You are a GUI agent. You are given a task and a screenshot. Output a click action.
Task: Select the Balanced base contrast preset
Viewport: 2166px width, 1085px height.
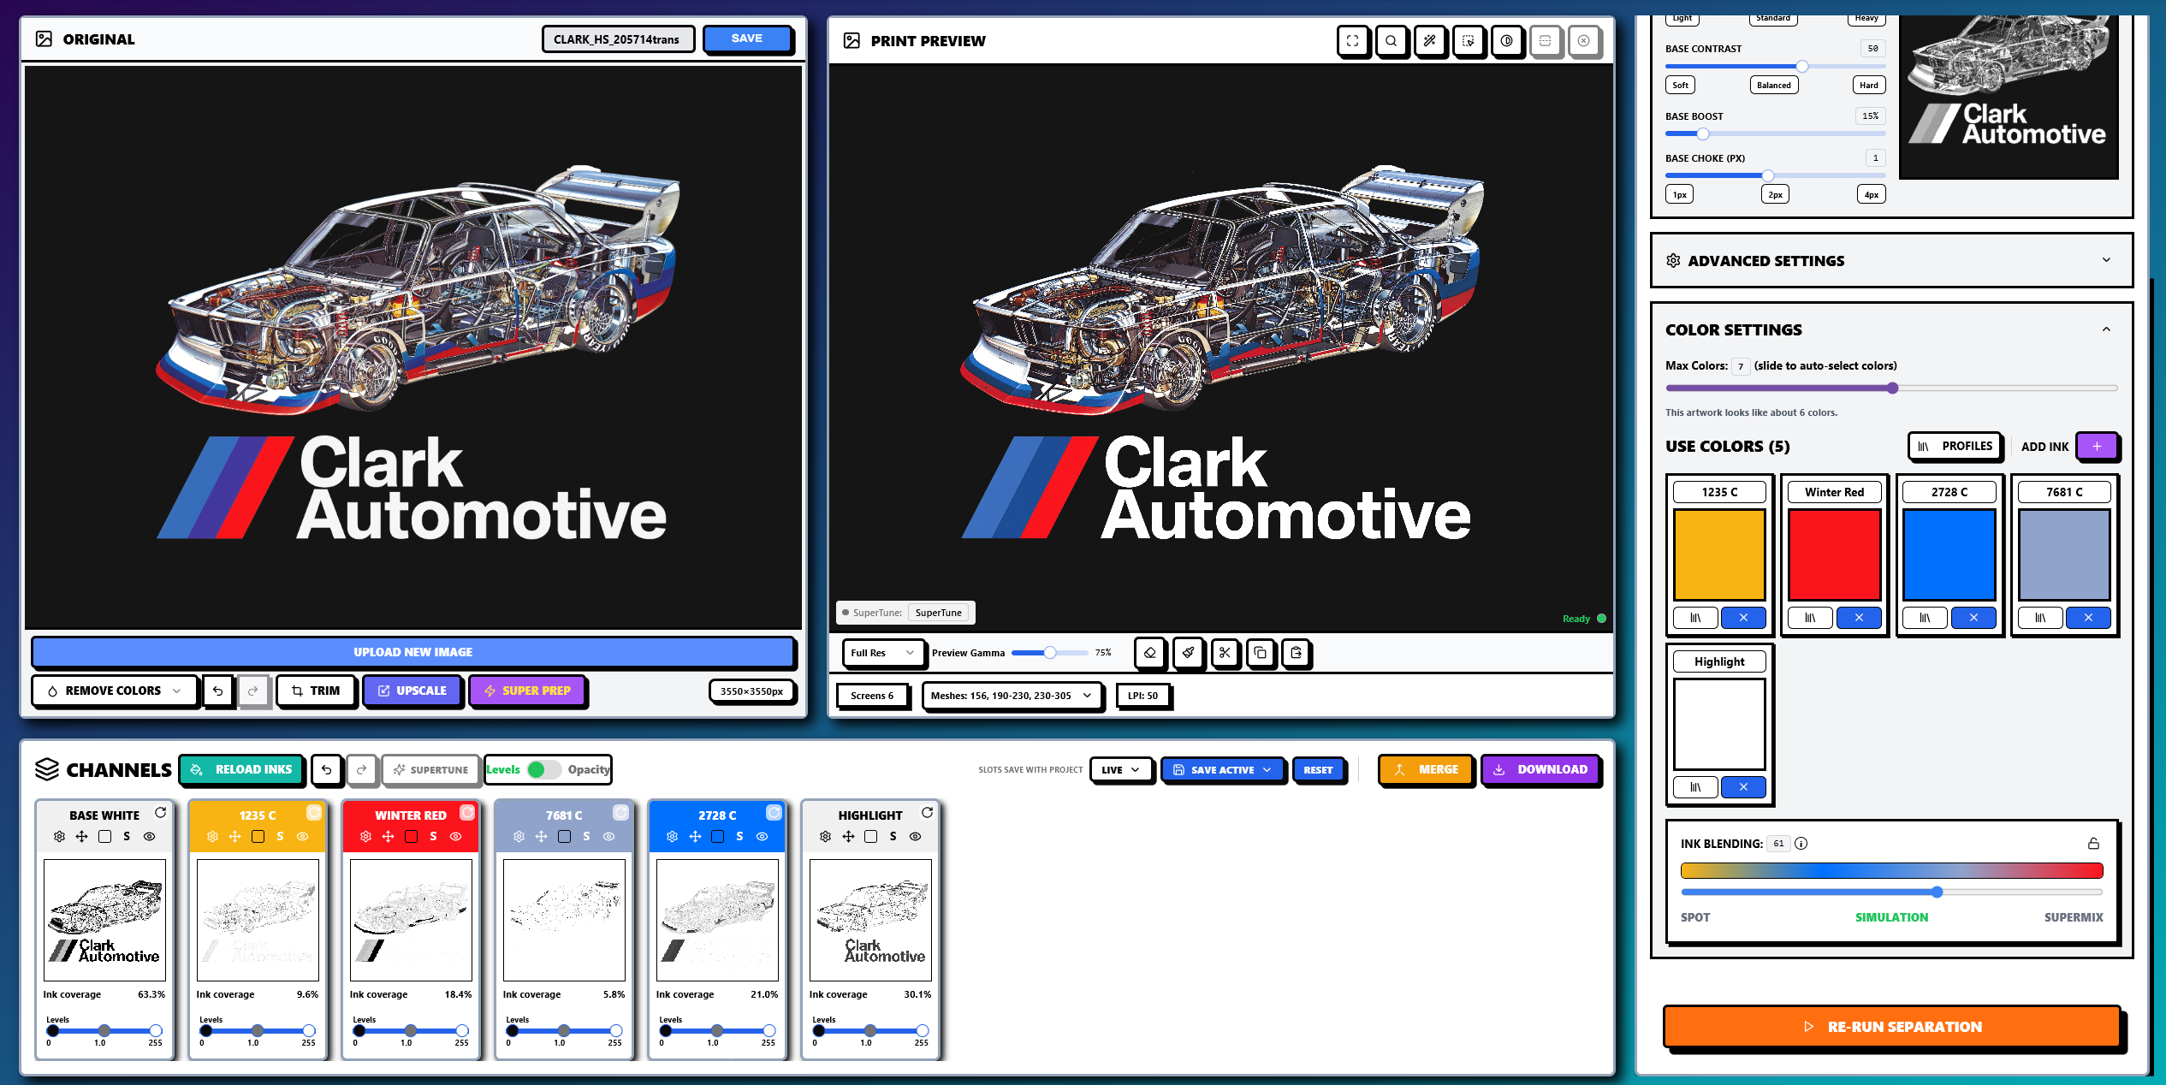(x=1773, y=85)
